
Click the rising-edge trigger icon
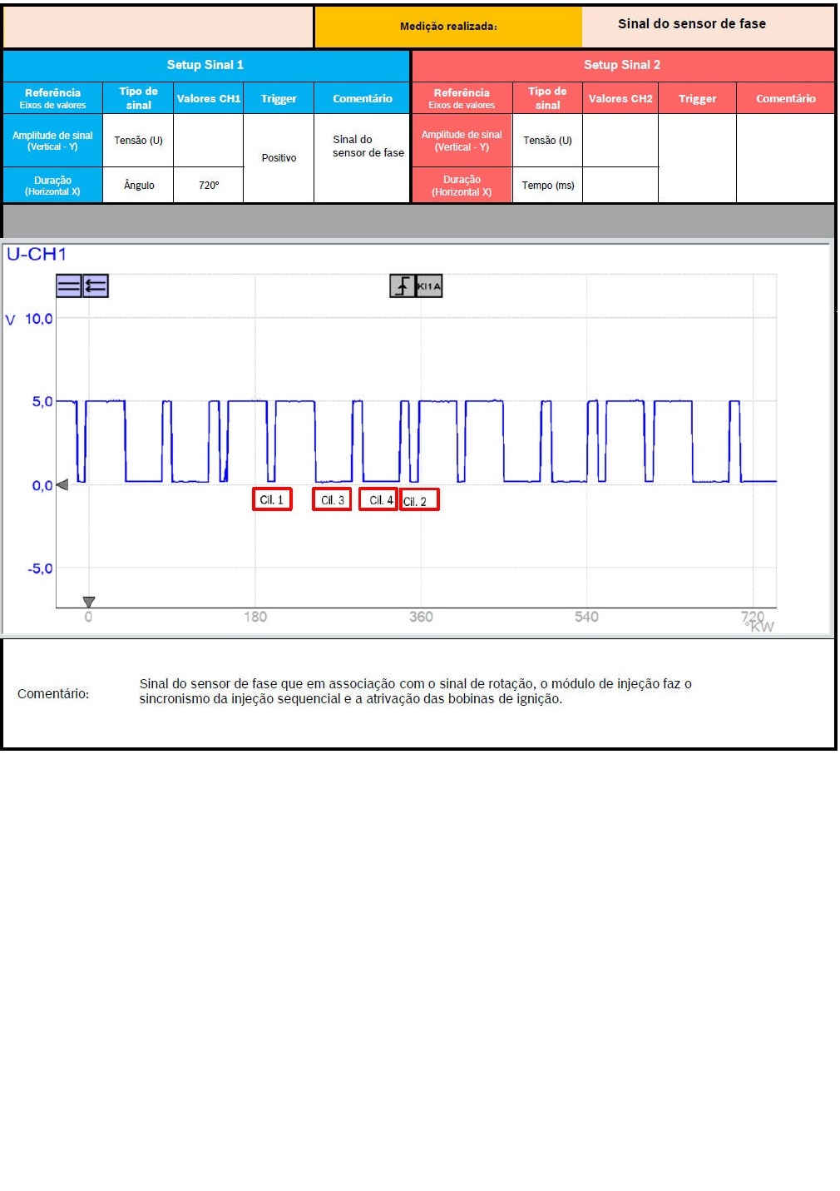click(x=403, y=286)
